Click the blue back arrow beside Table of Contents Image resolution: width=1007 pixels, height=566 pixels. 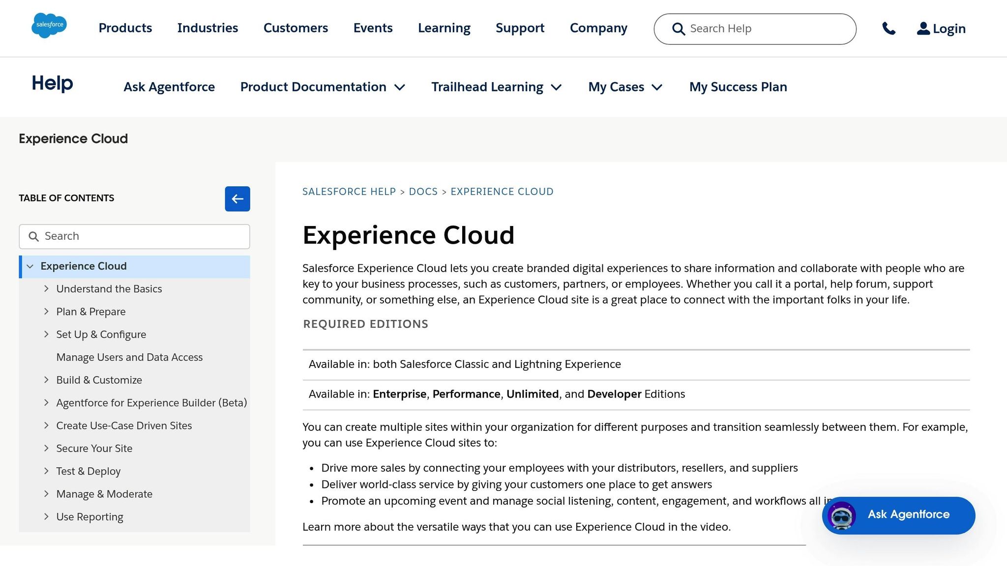(x=237, y=198)
